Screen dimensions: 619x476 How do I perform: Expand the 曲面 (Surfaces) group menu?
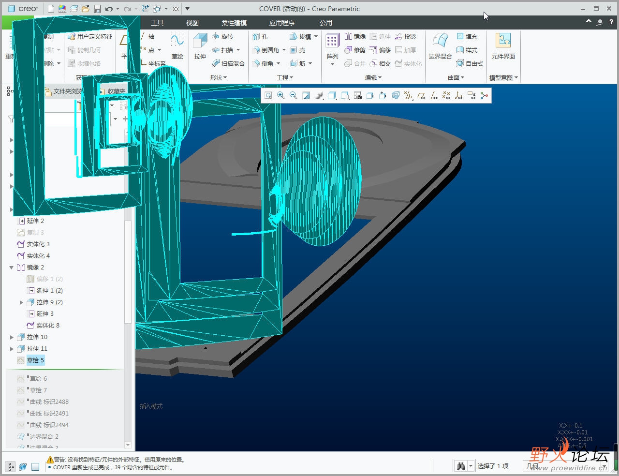456,77
